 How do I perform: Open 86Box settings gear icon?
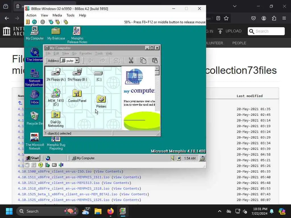pyautogui.click(x=66, y=22)
